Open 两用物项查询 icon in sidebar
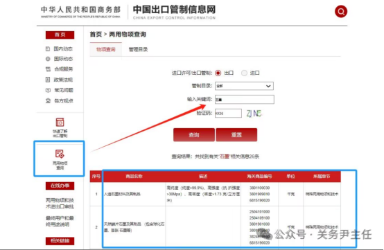The image size is (384, 250). pos(60,154)
